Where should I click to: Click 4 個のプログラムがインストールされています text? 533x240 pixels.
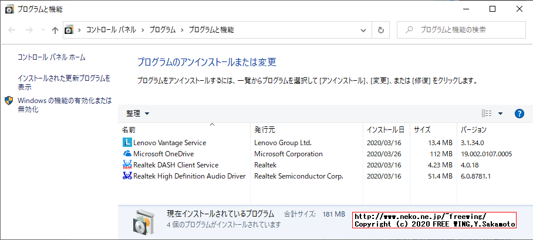[x=224, y=224]
